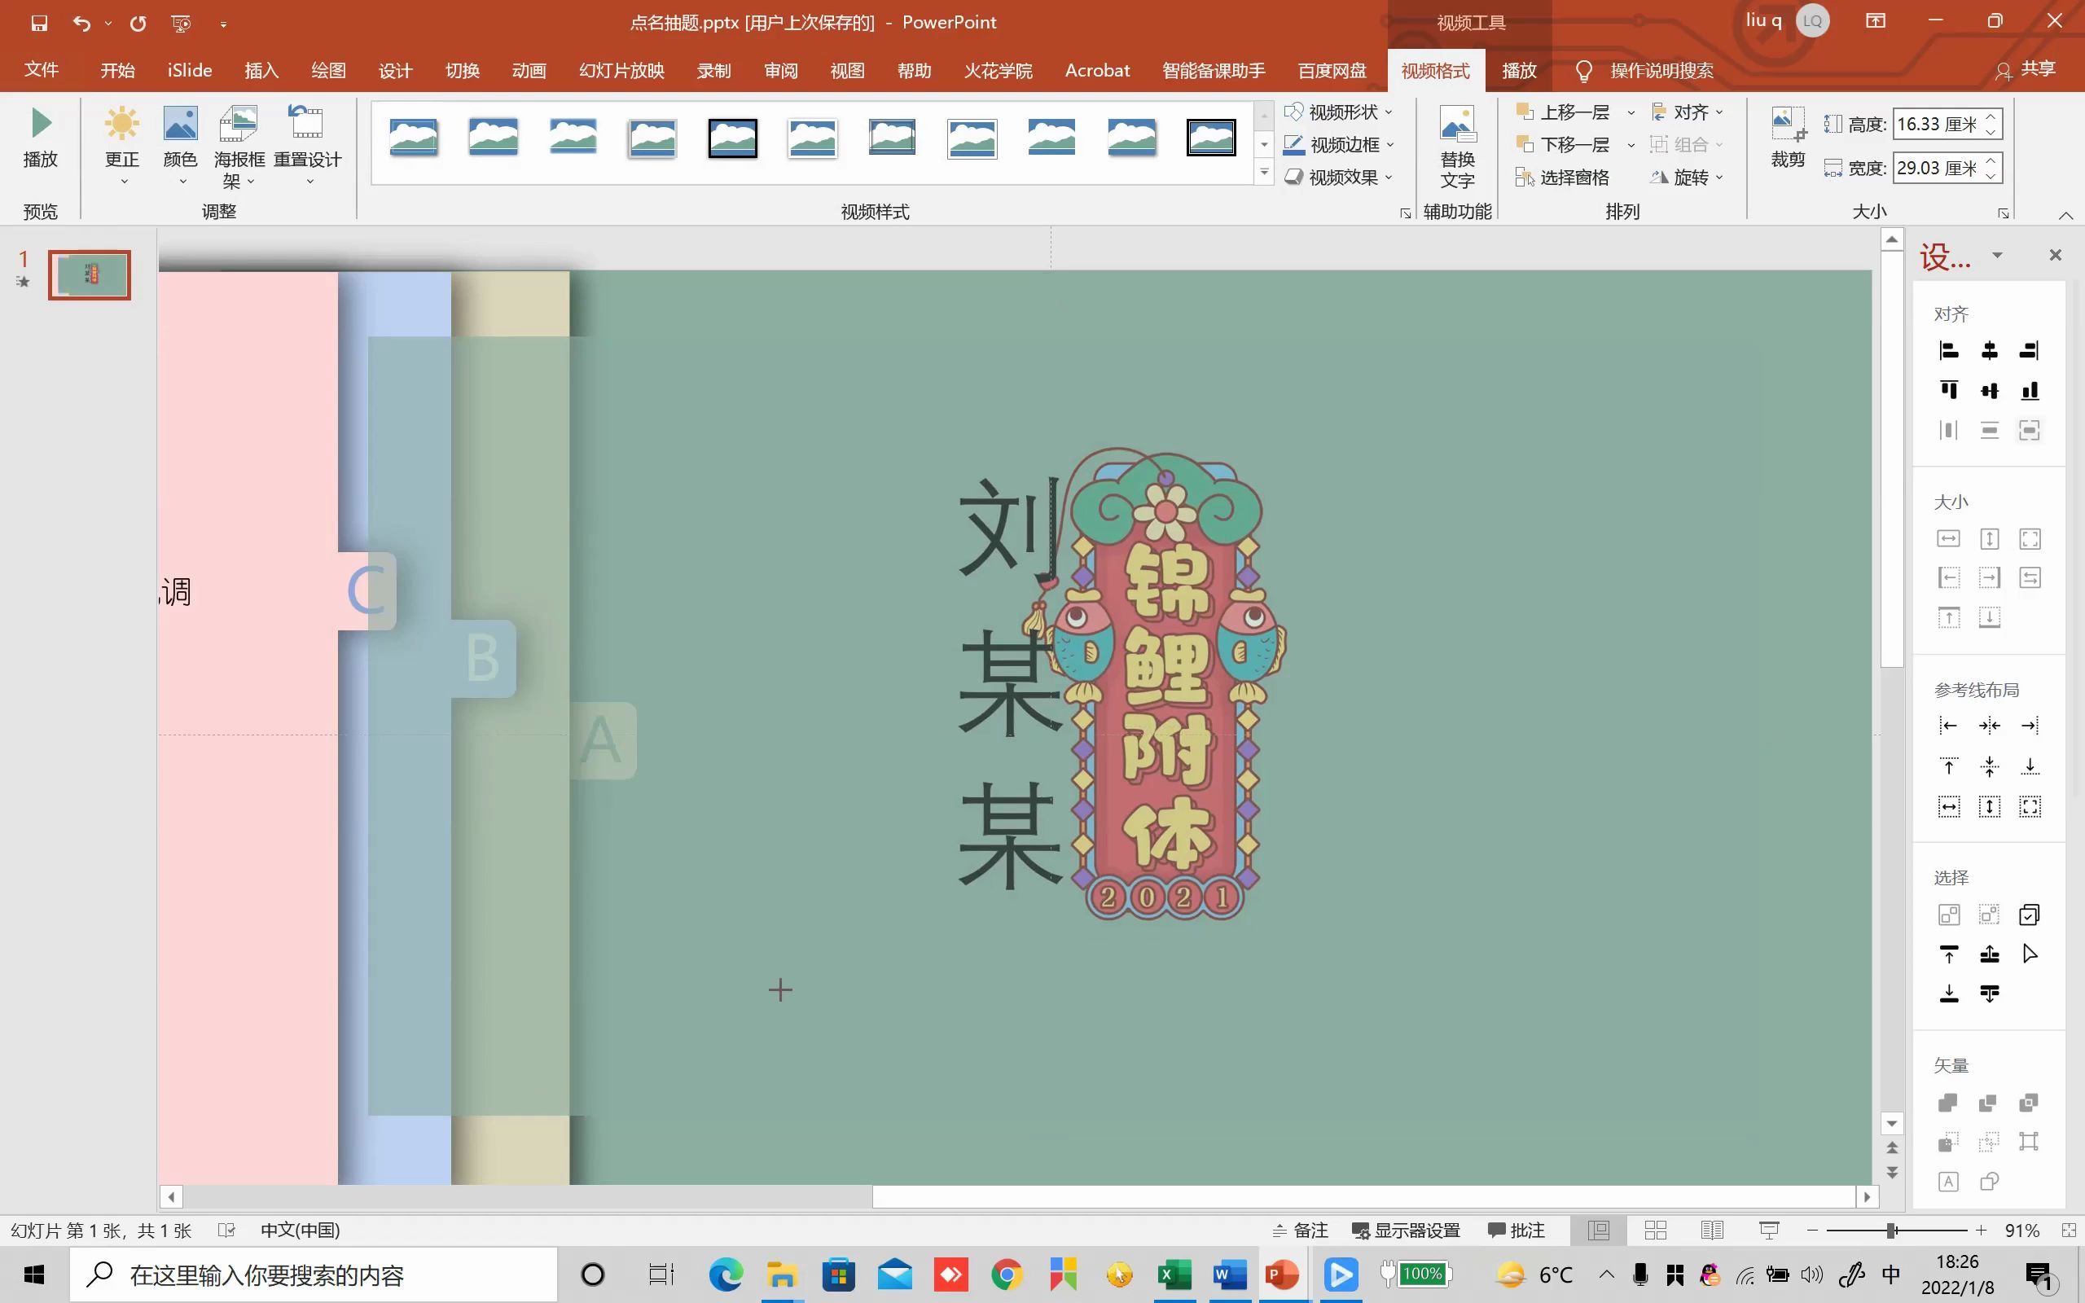The image size is (2085, 1303).
Task: Open the 更正 corrections dropdown
Action: coord(121,145)
